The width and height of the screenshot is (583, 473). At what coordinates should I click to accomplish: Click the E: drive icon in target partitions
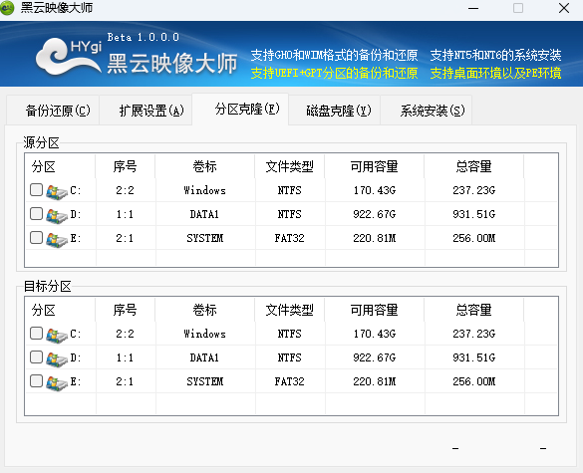57,382
